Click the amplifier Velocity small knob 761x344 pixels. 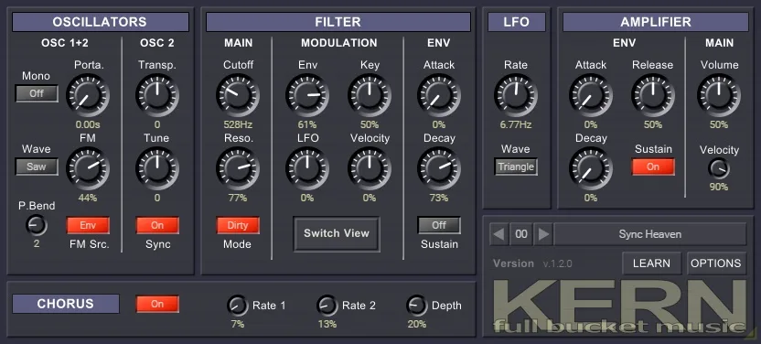tap(719, 168)
